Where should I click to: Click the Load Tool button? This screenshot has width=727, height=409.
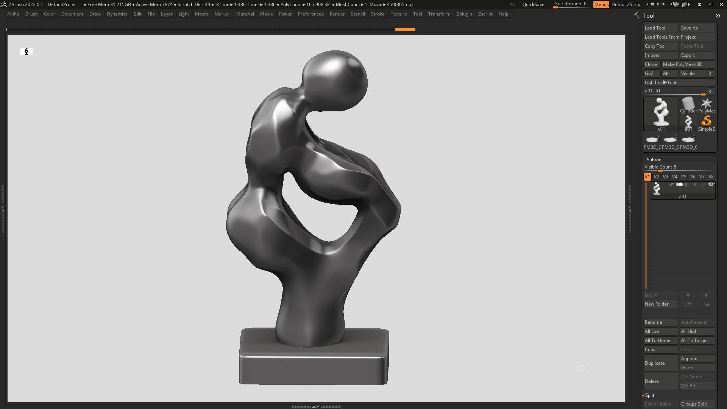tap(661, 28)
